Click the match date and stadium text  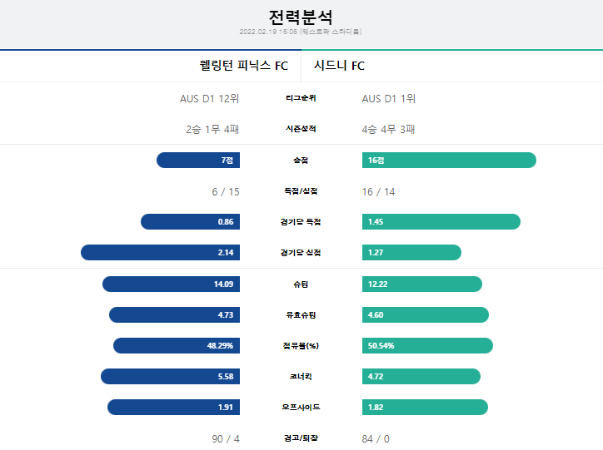[x=301, y=32]
